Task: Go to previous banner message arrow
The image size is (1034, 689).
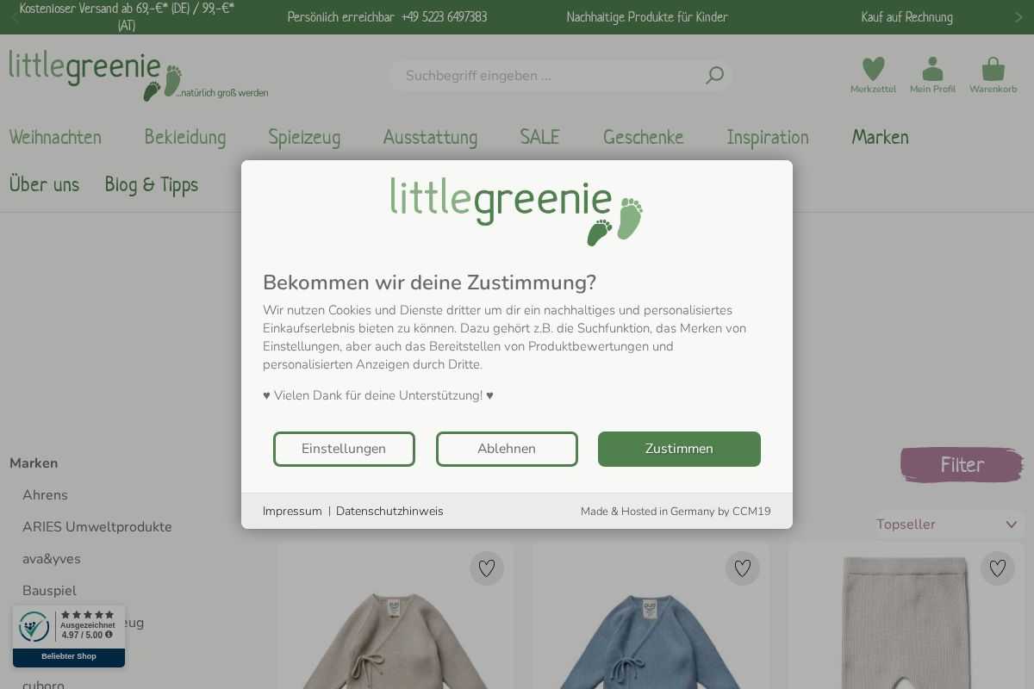Action: pos(15,17)
